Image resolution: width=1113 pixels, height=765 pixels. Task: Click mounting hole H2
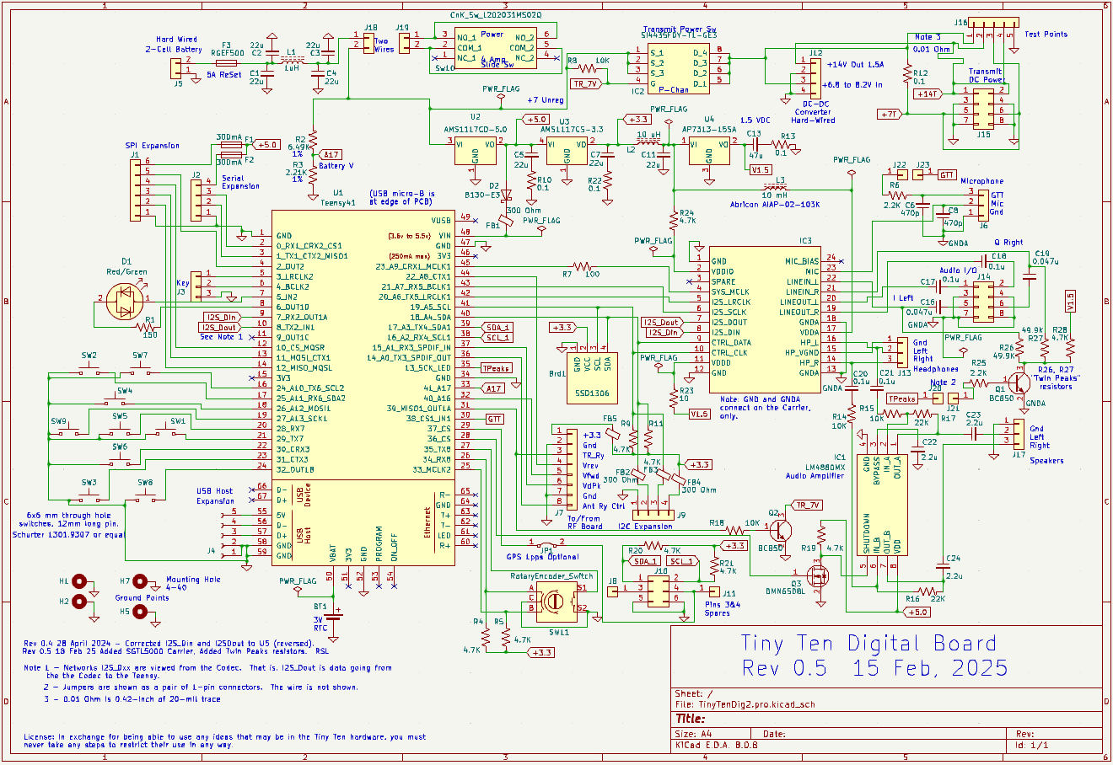click(x=81, y=601)
